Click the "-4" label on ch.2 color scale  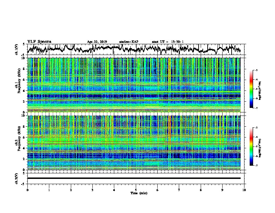click(256, 137)
